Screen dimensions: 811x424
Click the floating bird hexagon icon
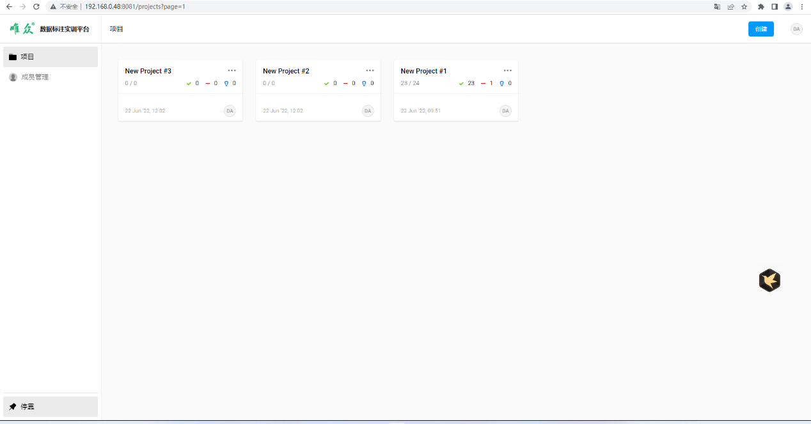(769, 280)
